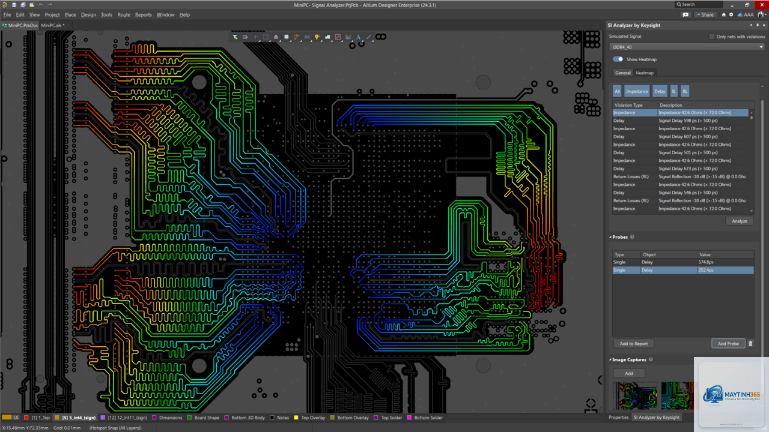Choose the Select Rectangle tool icon
The image size is (769, 432).
point(266,37)
